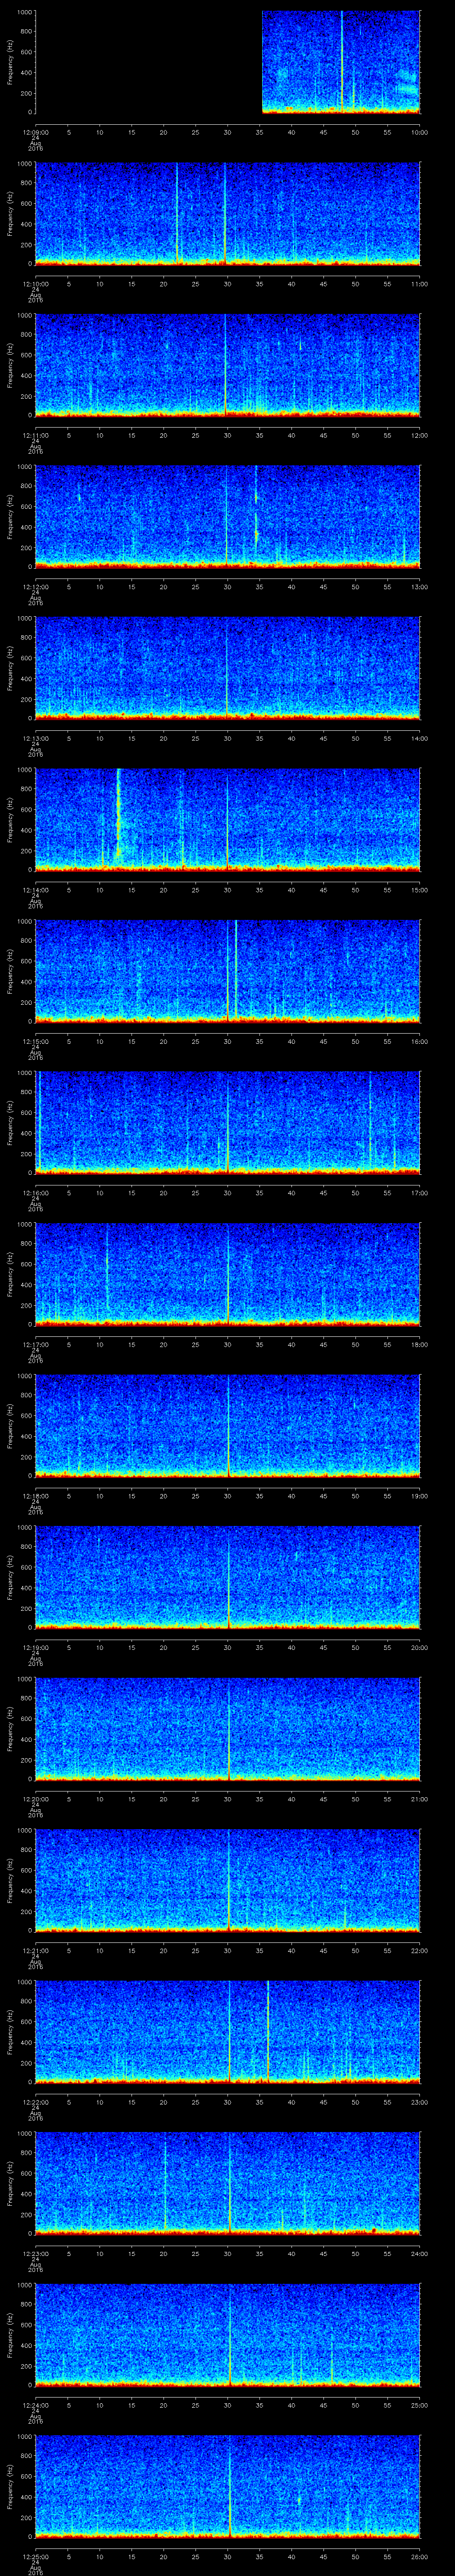Screen dimensions: 455x2576
Task: Click the 12:21:00 start time label
Action: (35, 1950)
